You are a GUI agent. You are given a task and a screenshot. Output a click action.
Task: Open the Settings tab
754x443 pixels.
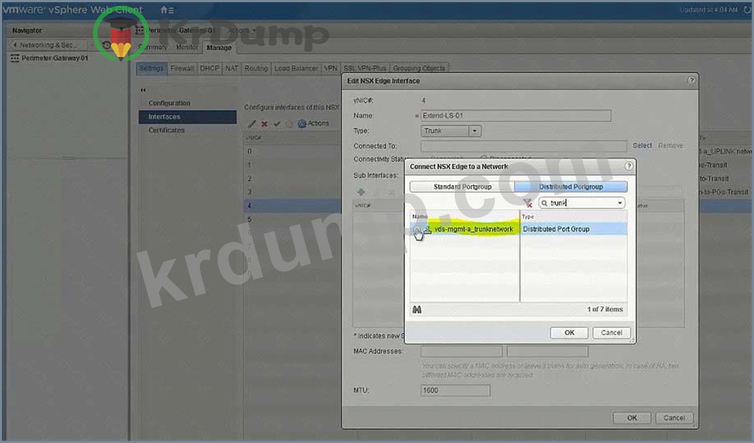[x=151, y=68]
